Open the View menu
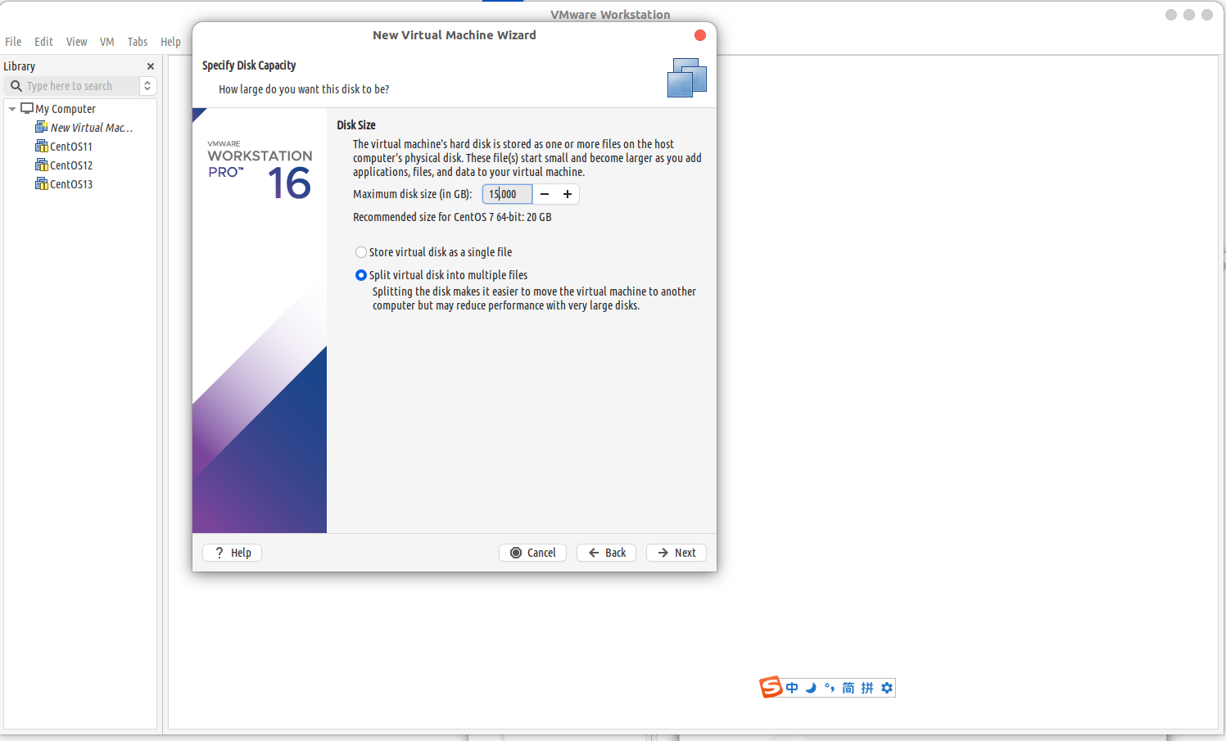The height and width of the screenshot is (741, 1226). [x=76, y=42]
